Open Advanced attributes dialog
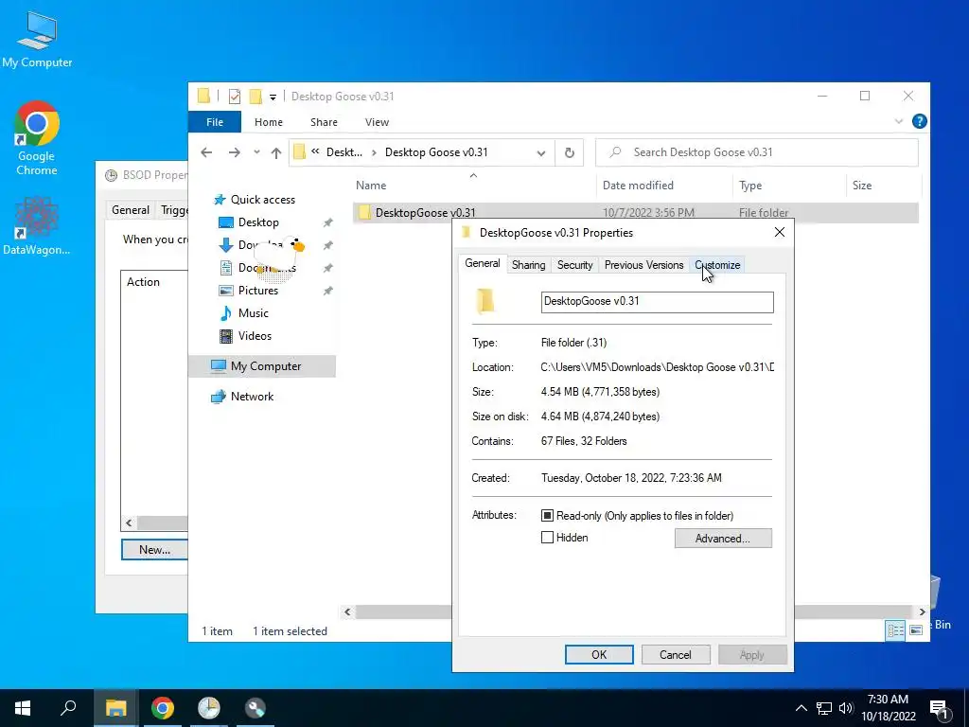 tap(723, 539)
